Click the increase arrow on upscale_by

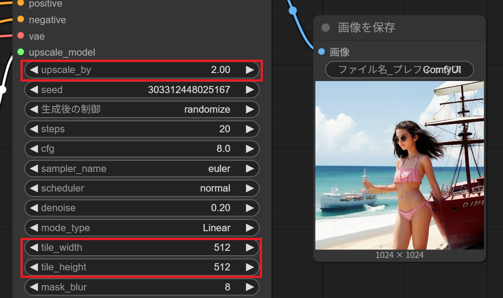[x=249, y=70]
